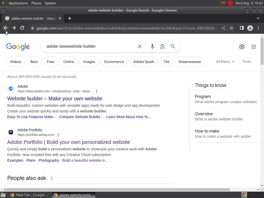Click inside the Google search box
The width and height of the screenshot is (264, 198).
(x=91, y=46)
